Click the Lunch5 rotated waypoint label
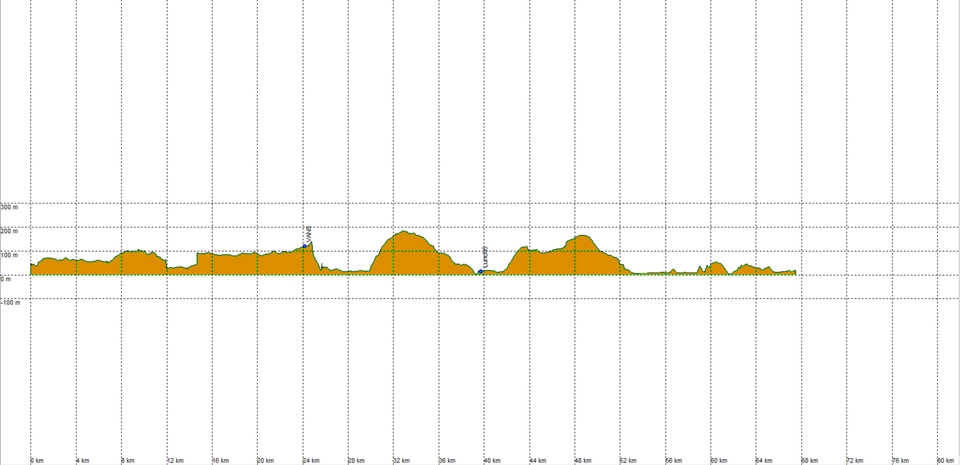The height and width of the screenshot is (465, 960). (x=486, y=257)
